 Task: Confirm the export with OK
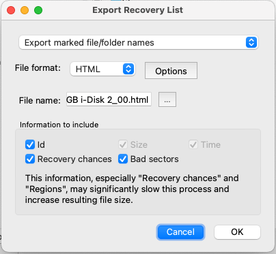click(x=237, y=232)
